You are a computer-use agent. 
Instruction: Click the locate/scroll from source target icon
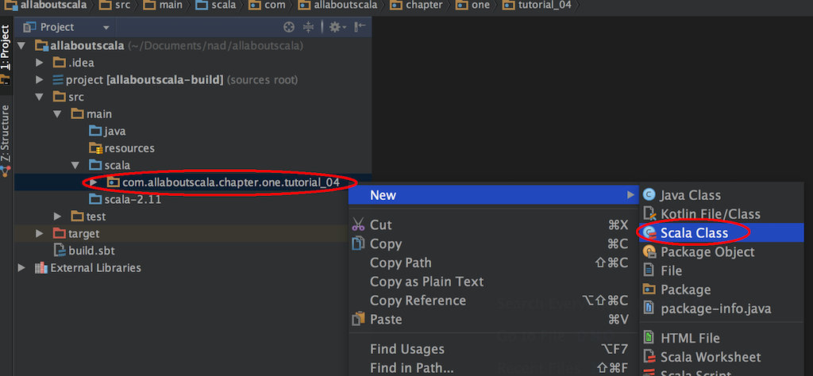pos(289,27)
